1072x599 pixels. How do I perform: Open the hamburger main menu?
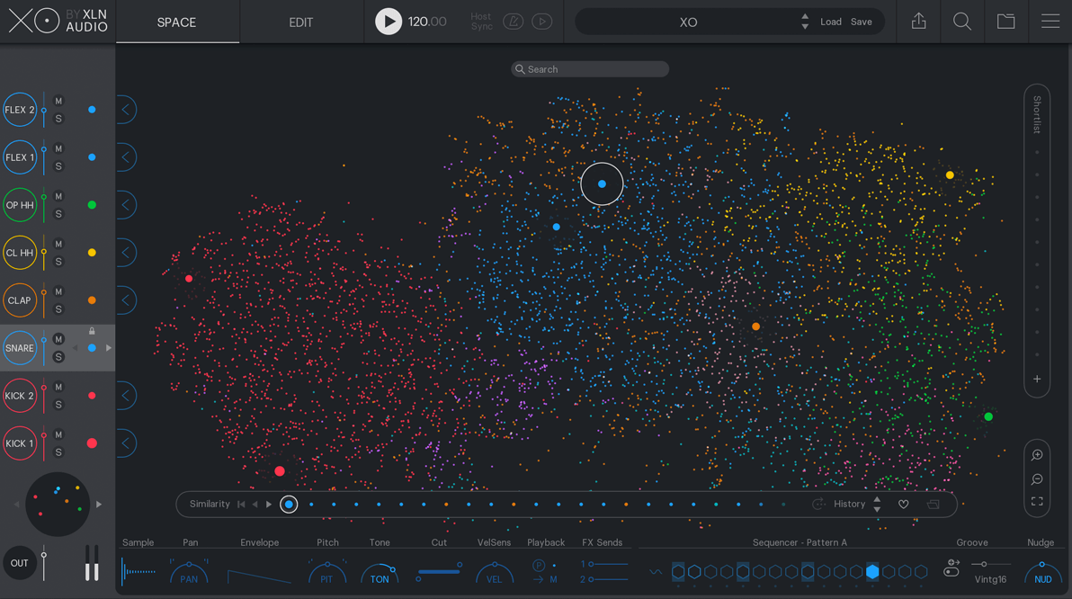click(x=1050, y=22)
